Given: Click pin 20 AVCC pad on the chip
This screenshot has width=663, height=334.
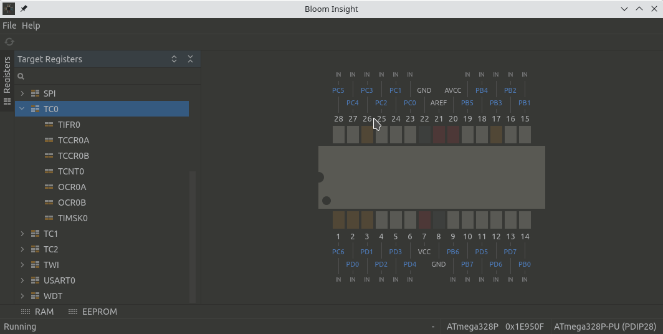Looking at the screenshot, I should [453, 135].
